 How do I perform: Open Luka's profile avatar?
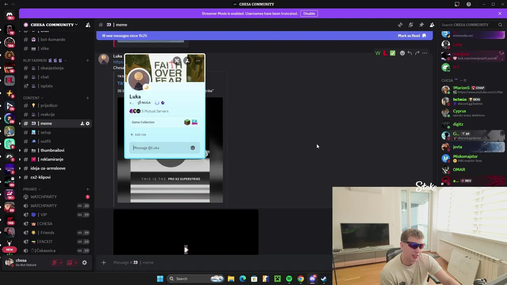tap(139, 80)
